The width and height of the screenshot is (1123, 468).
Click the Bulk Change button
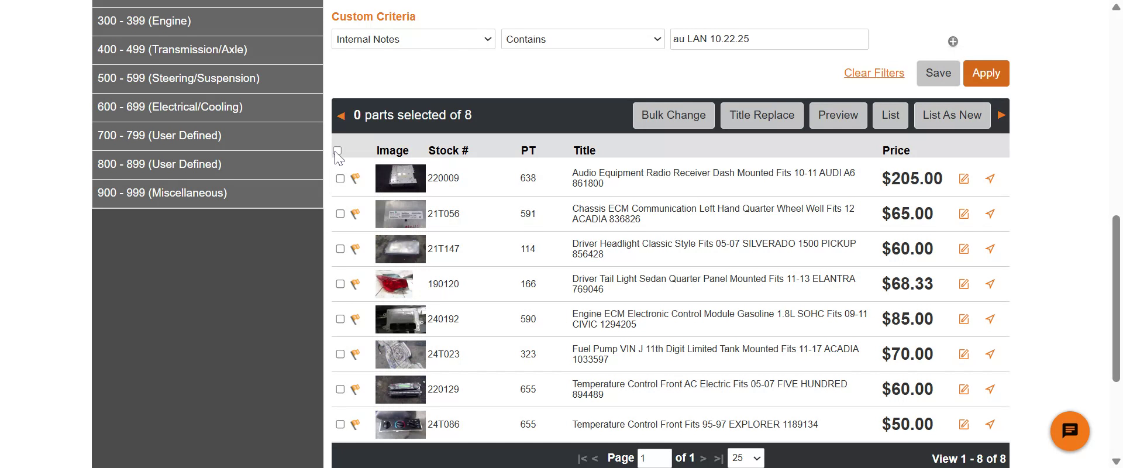[x=674, y=115]
